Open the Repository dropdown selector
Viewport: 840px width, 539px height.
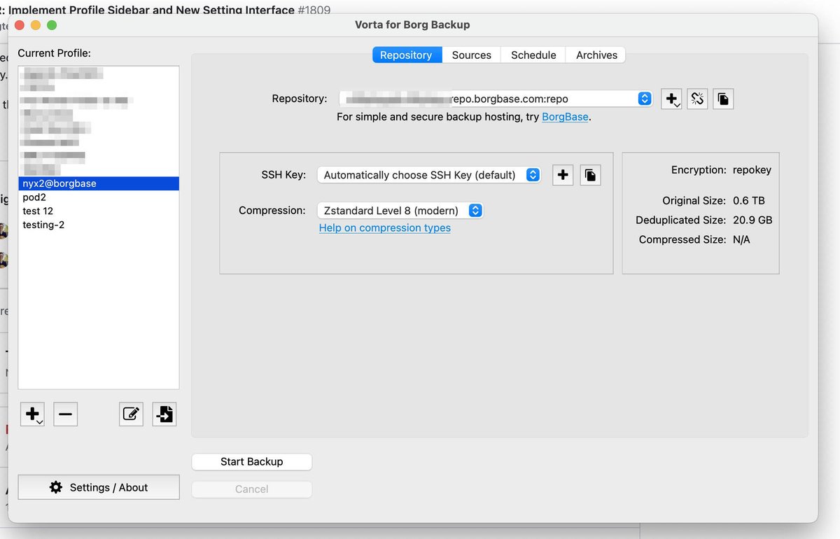coord(496,99)
